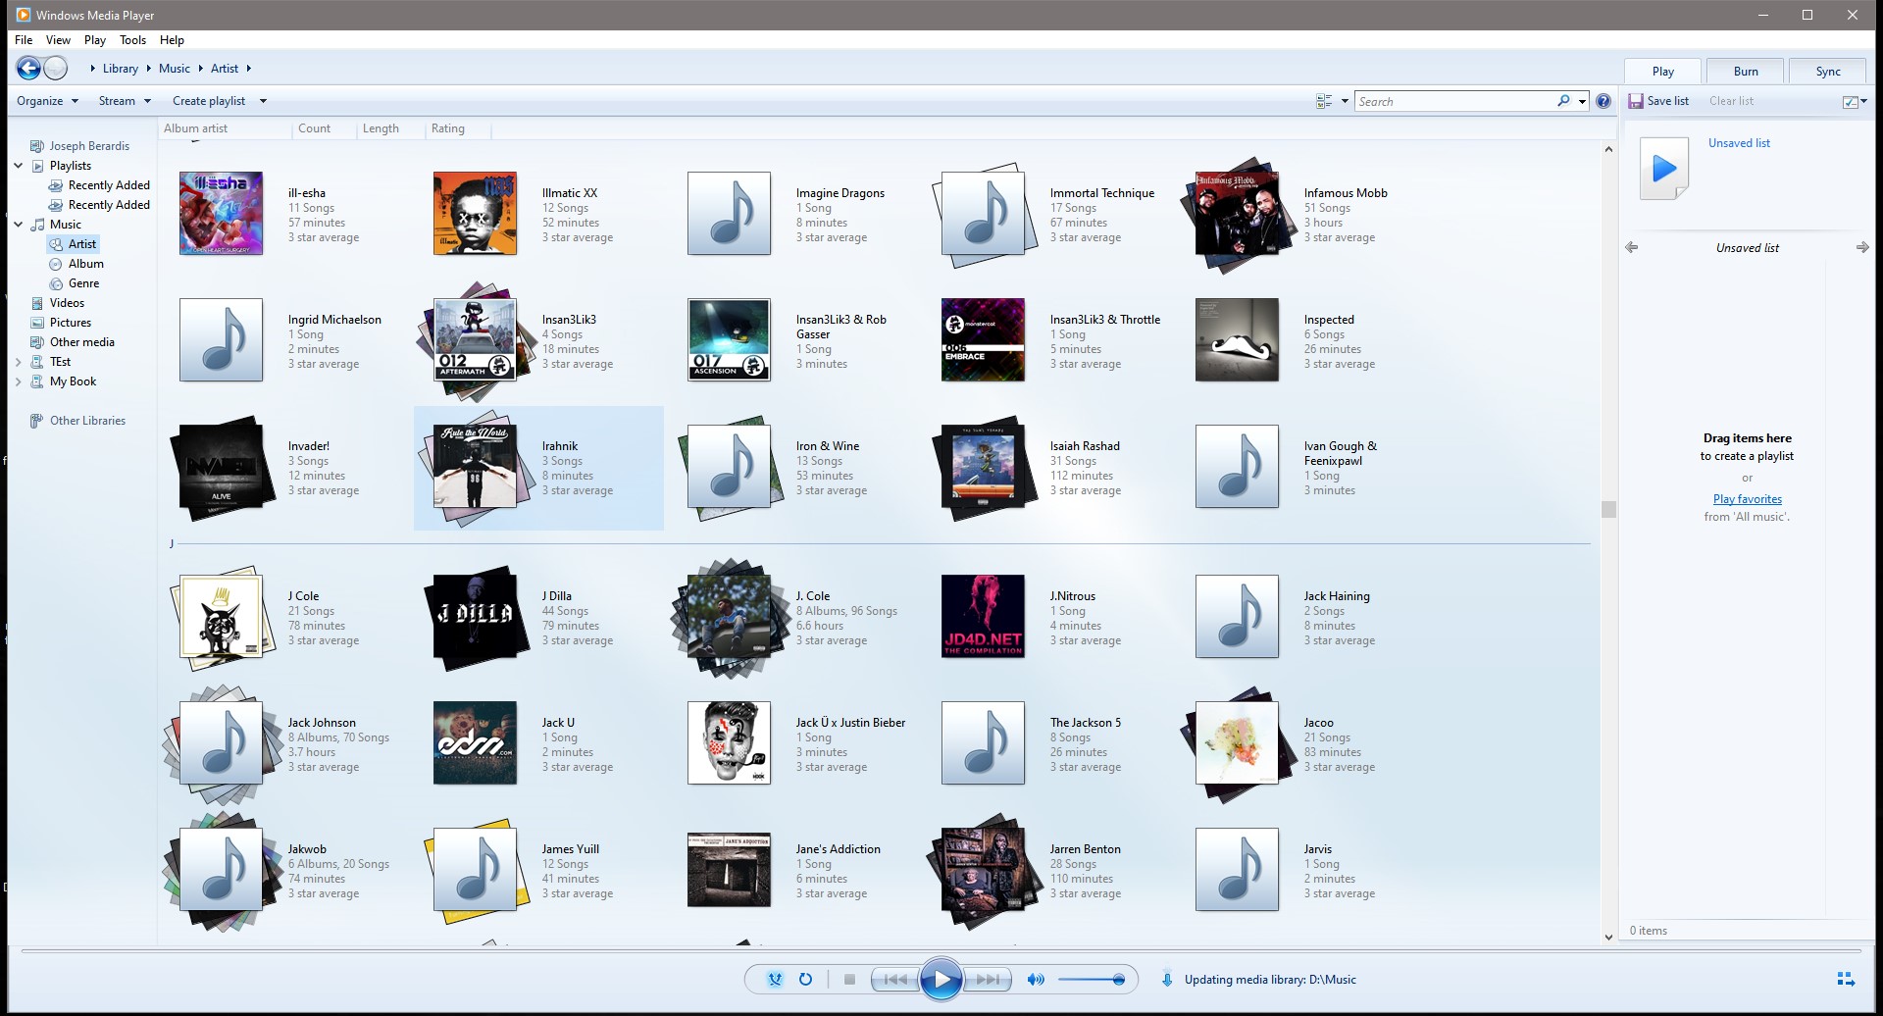Open the Stream dropdown
The width and height of the screenshot is (1883, 1016).
click(125, 101)
